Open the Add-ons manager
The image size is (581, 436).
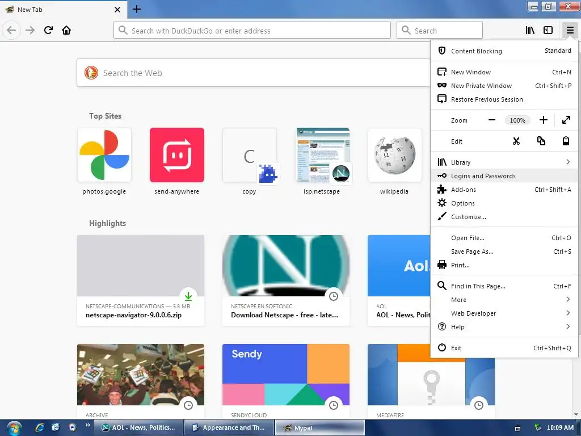(x=504, y=190)
